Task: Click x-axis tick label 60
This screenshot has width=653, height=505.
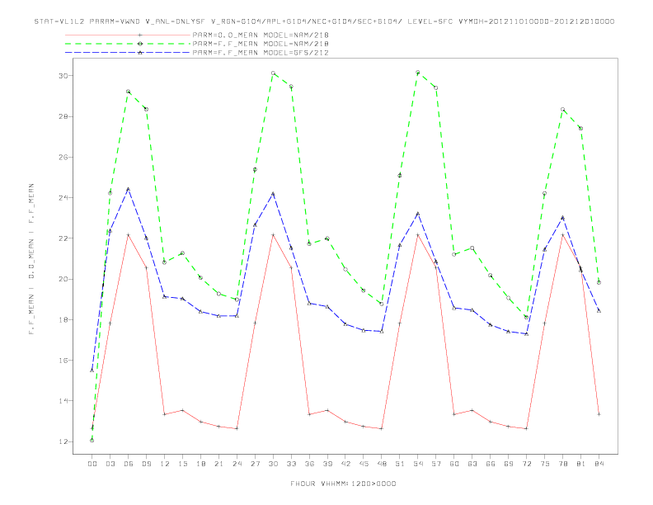Action: [454, 464]
